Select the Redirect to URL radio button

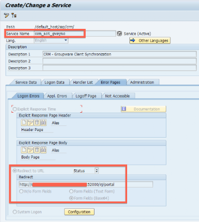[x=15, y=170]
